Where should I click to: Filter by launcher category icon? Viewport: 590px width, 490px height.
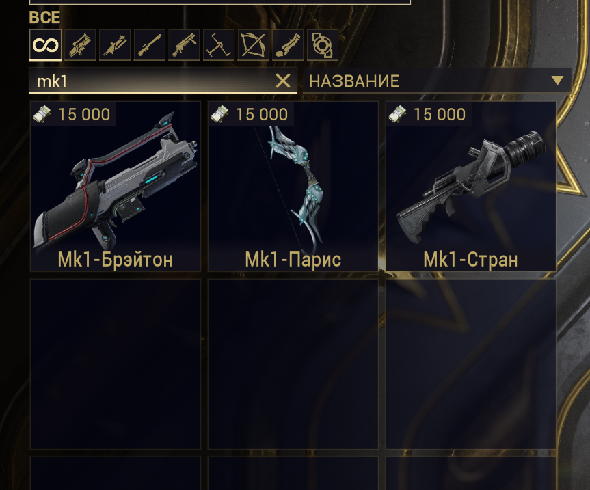coord(288,45)
